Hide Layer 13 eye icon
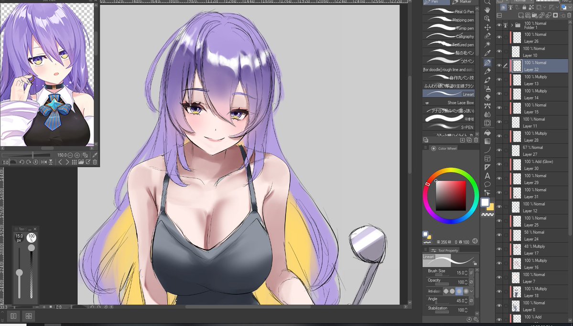Screen dimensions: 573x326 pyautogui.click(x=499, y=80)
